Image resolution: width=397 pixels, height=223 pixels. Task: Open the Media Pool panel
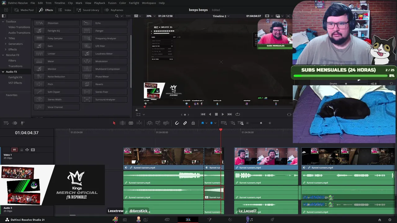tap(24, 10)
